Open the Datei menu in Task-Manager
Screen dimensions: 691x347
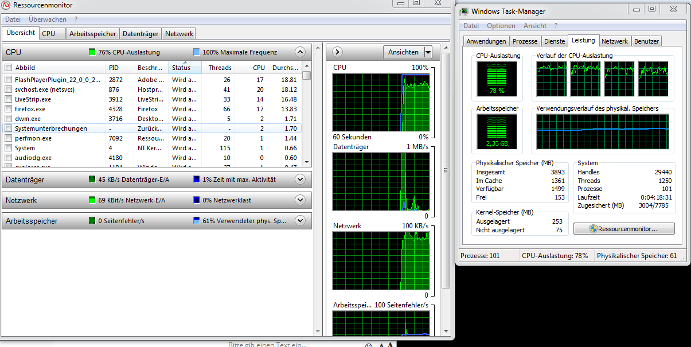click(x=471, y=26)
